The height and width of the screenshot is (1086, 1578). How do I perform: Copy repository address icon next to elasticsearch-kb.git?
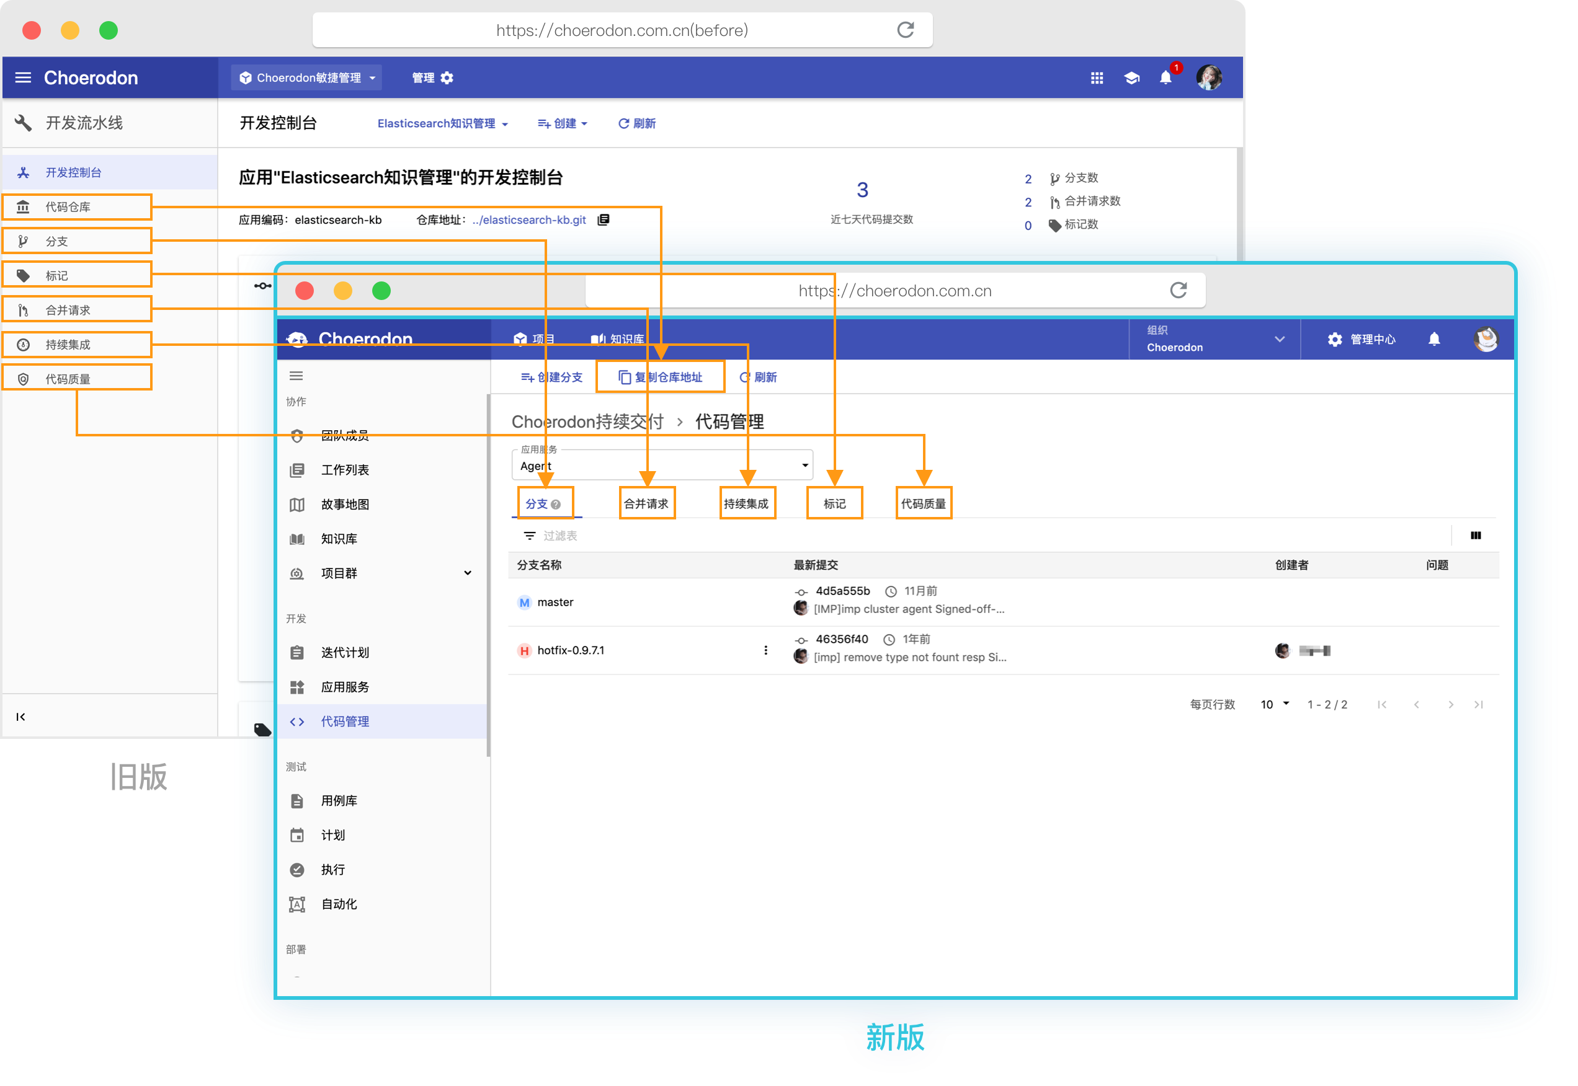603,220
